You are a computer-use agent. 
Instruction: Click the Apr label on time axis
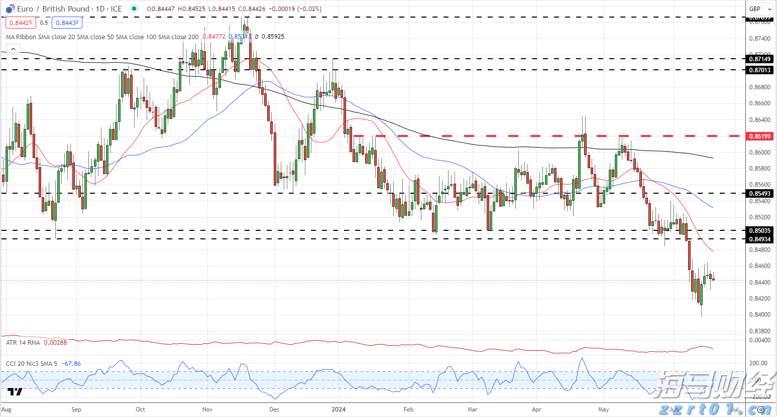click(x=537, y=409)
